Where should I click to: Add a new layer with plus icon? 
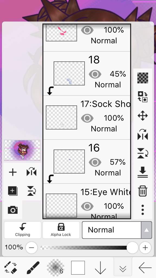coord(13,172)
